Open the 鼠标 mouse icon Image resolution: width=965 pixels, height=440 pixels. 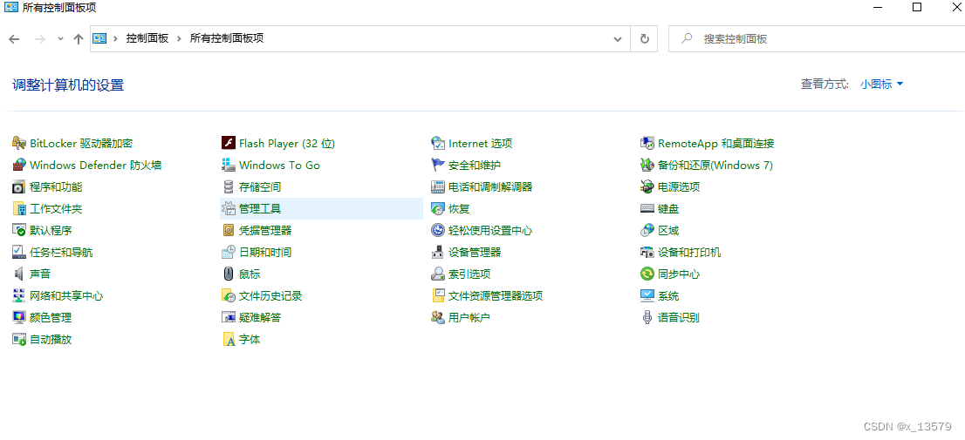(x=229, y=274)
